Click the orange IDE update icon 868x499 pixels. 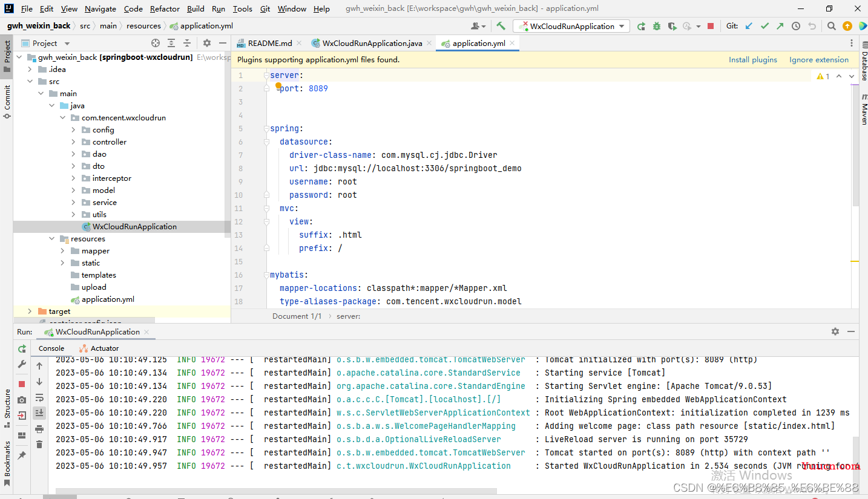(x=847, y=26)
